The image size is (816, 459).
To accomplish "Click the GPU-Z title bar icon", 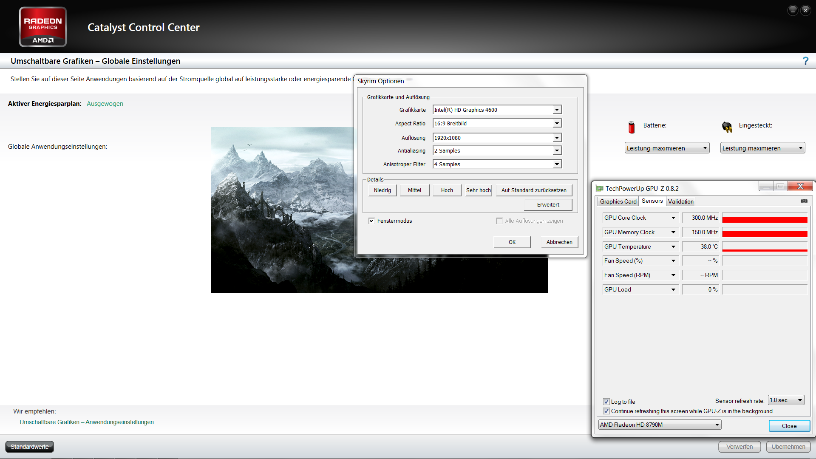I will (600, 188).
